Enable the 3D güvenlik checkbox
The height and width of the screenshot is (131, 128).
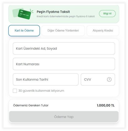15,91
